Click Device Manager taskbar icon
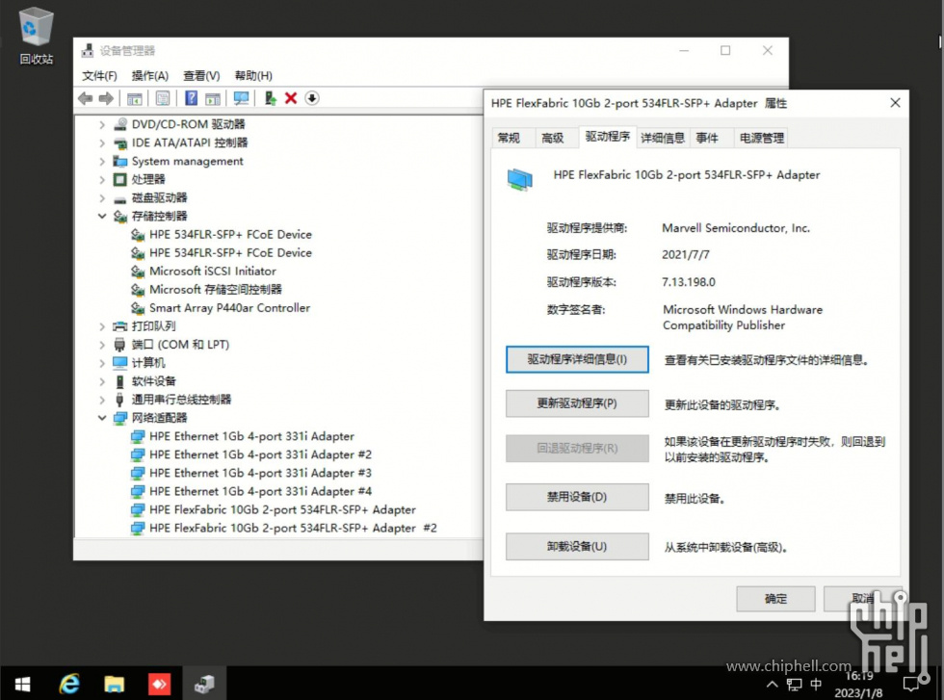The width and height of the screenshot is (944, 700). point(204,685)
